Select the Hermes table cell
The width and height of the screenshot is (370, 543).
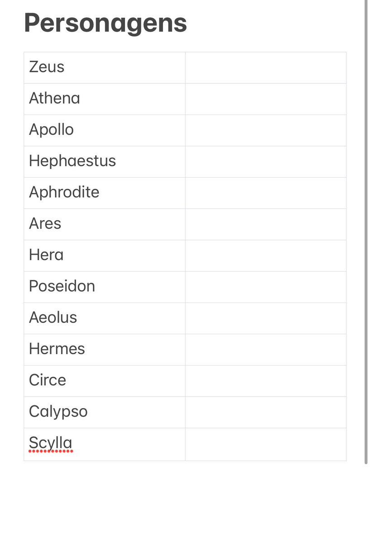tap(105, 350)
